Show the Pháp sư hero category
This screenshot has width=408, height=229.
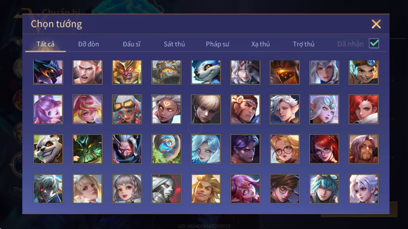click(218, 44)
